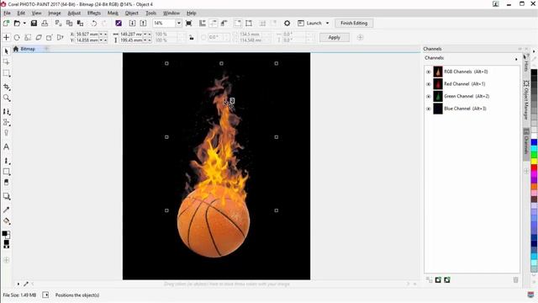
Task: Open the File menu
Action: coord(7,13)
